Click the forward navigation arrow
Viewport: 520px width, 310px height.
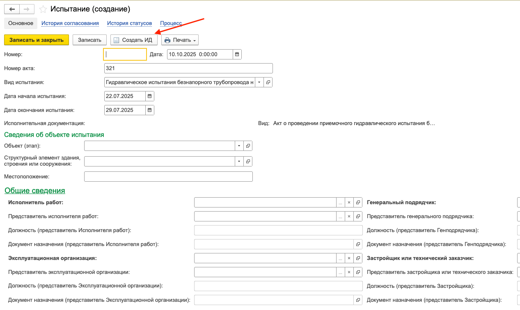coord(27,9)
